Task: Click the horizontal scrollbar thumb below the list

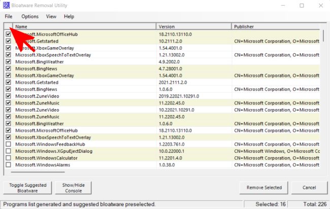Action: 38,172
